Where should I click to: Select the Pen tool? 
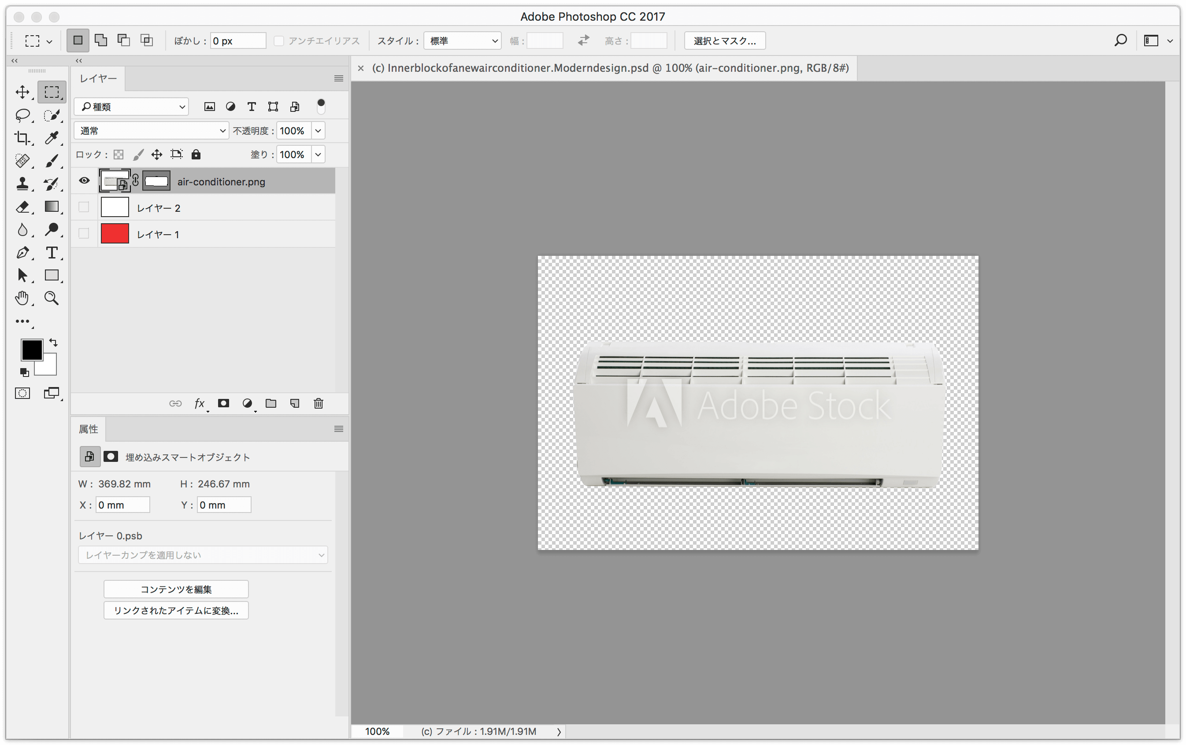point(22,253)
